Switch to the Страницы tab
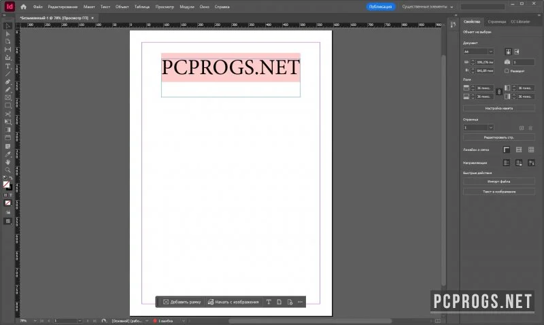 (497, 22)
